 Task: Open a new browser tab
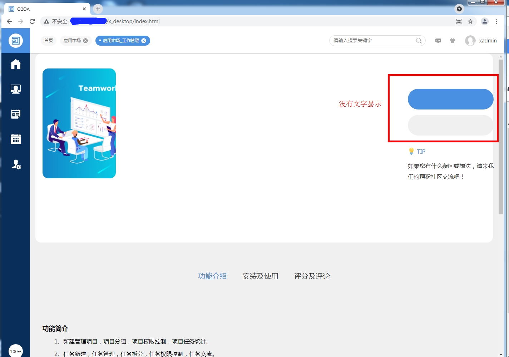click(98, 9)
